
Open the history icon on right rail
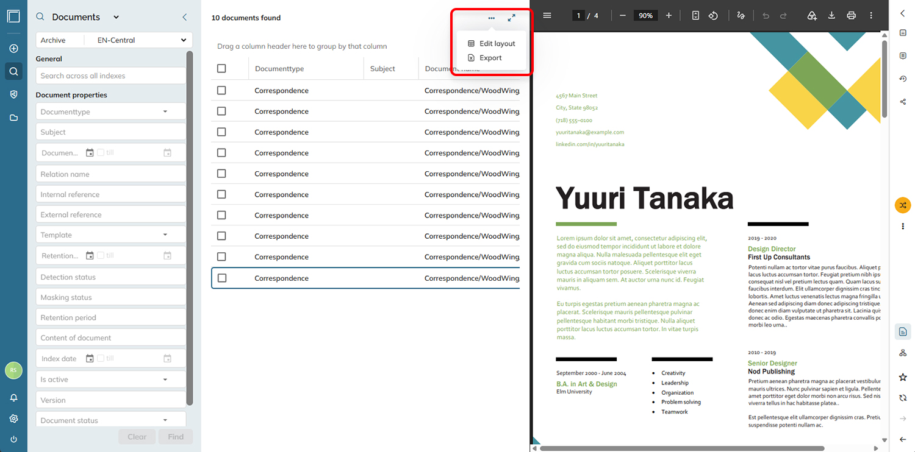tap(903, 79)
